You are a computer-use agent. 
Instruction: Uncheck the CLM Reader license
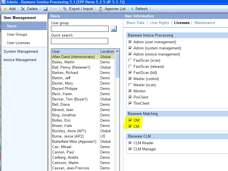(x=130, y=143)
